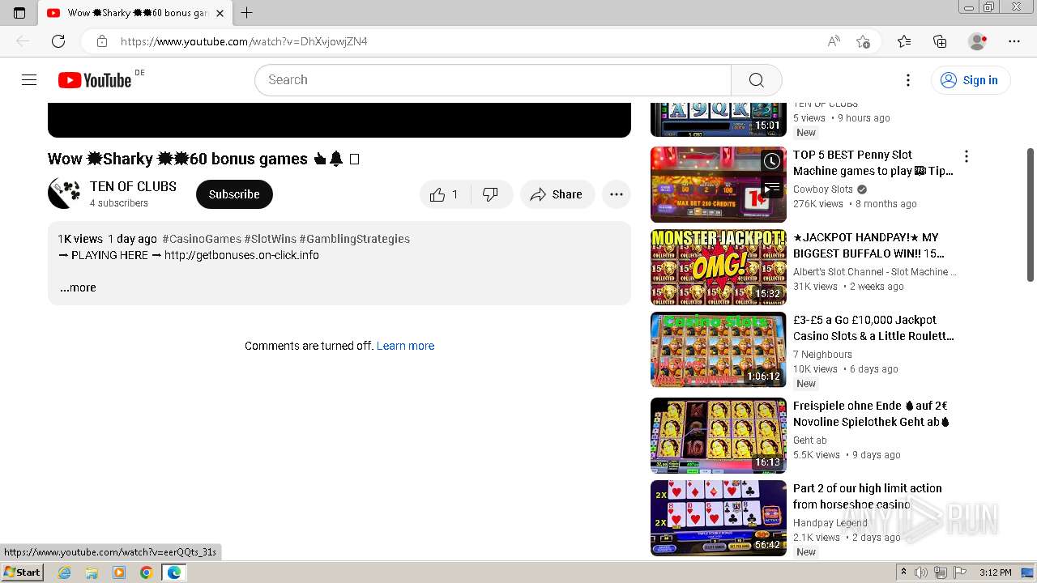
Task: Click the page vertical scrollbar
Action: 1031,215
